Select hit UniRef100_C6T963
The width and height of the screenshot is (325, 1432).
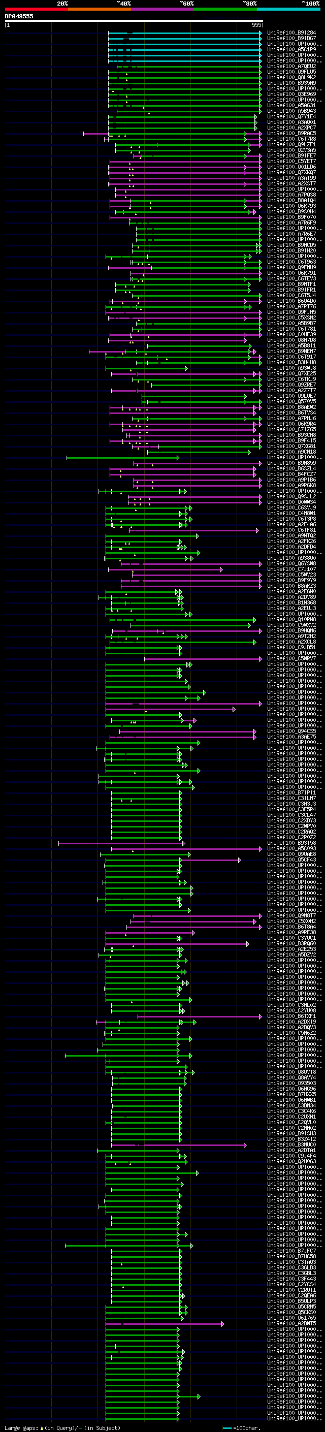[x=291, y=262]
